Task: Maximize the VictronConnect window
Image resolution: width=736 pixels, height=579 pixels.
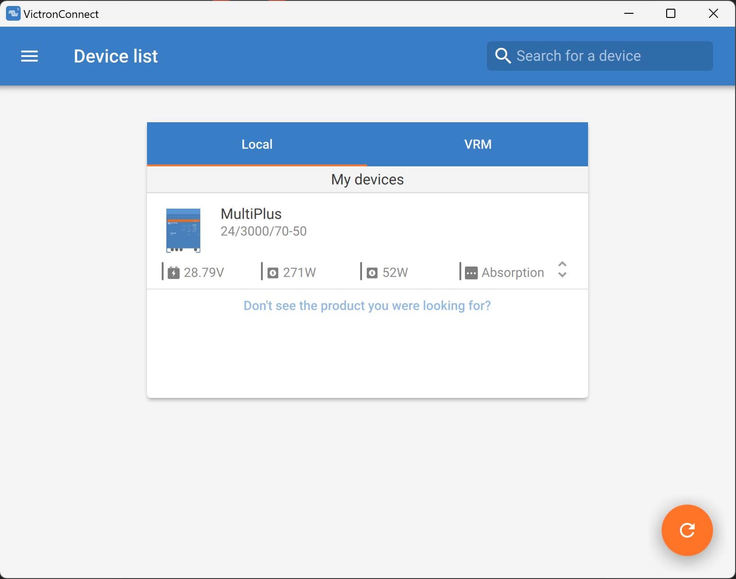Action: (x=670, y=14)
